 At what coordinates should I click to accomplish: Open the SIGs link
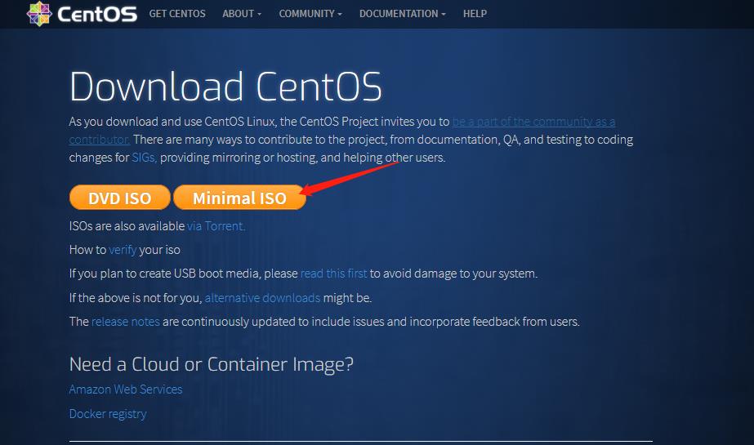(144, 158)
